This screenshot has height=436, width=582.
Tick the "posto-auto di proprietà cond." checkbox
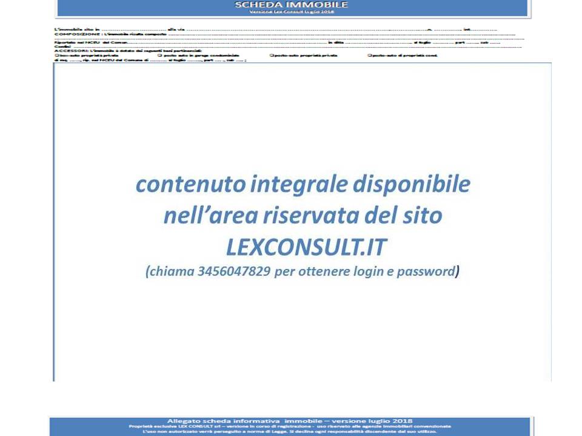(x=369, y=55)
